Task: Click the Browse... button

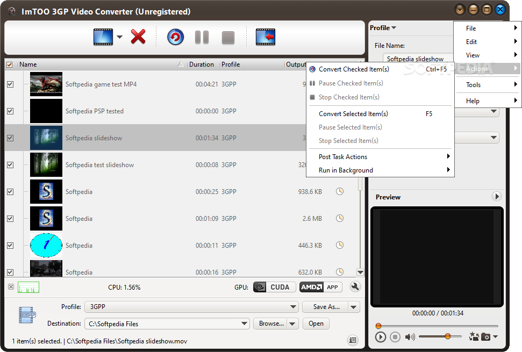Action: pos(270,324)
